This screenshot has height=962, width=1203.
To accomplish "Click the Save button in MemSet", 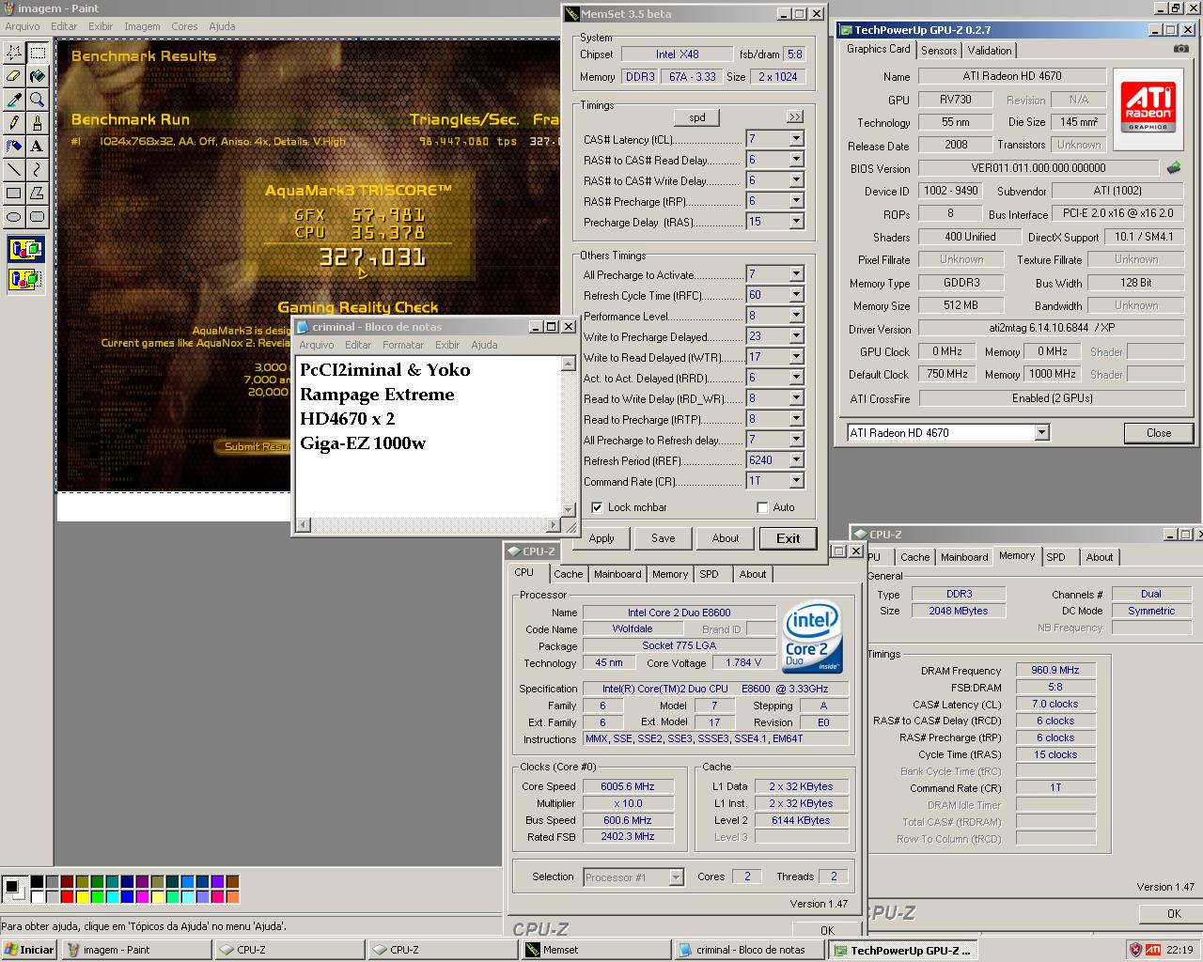I will [663, 538].
